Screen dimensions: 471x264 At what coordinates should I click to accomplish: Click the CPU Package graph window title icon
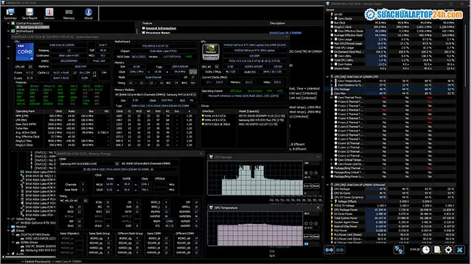(x=211, y=157)
